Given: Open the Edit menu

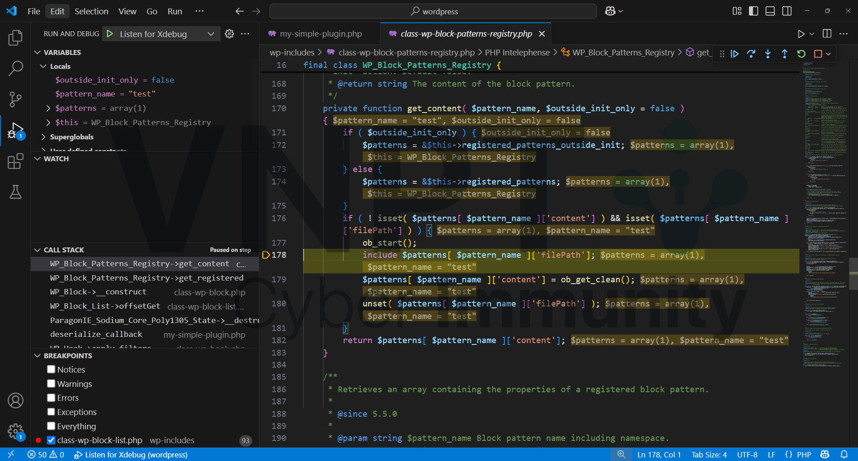Looking at the screenshot, I should [x=57, y=11].
